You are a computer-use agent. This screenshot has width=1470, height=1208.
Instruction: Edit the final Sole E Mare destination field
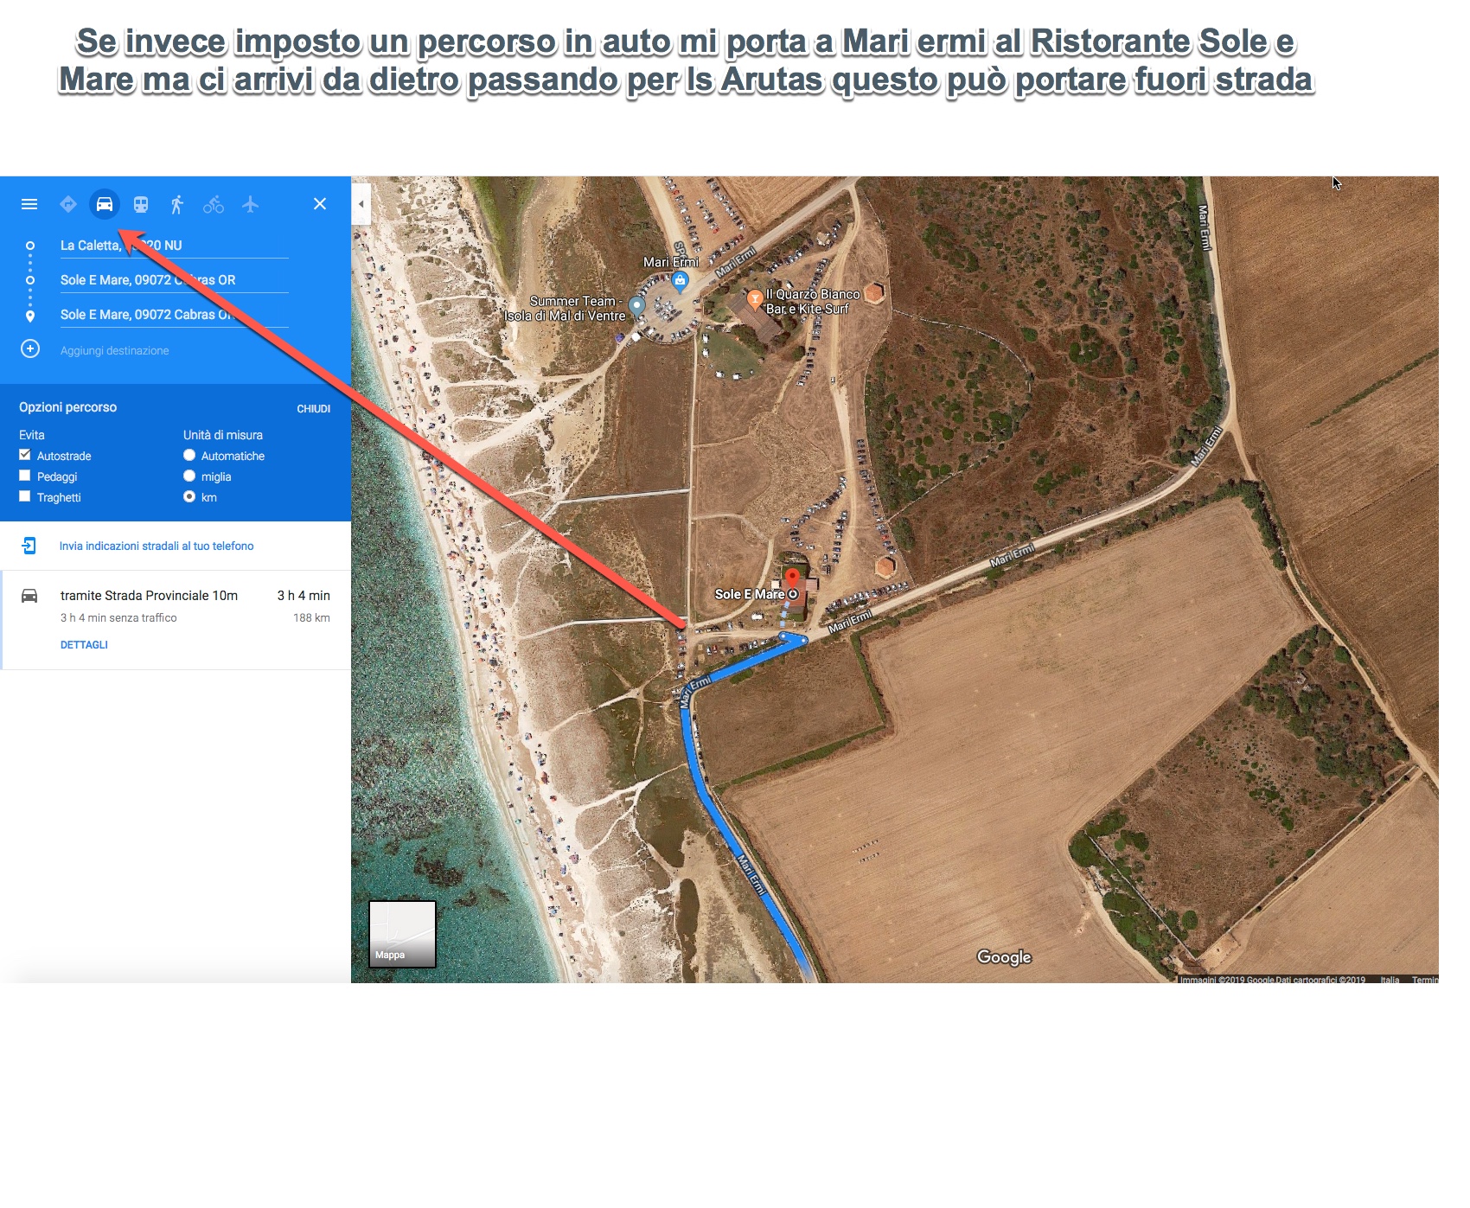(x=174, y=315)
